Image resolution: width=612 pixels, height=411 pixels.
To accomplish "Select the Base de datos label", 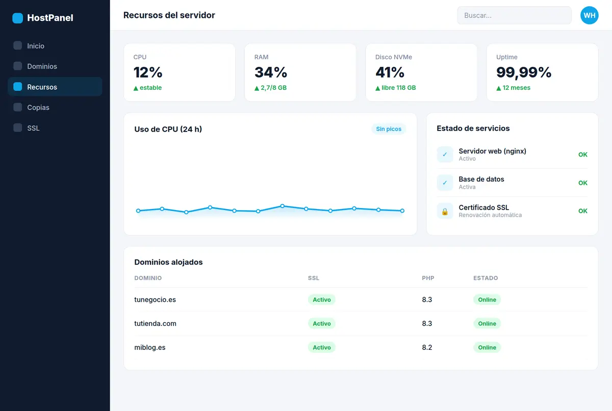I will (481, 179).
